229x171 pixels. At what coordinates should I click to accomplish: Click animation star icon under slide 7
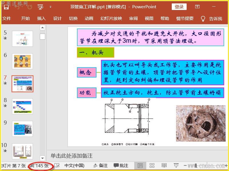[x=5, y=83]
